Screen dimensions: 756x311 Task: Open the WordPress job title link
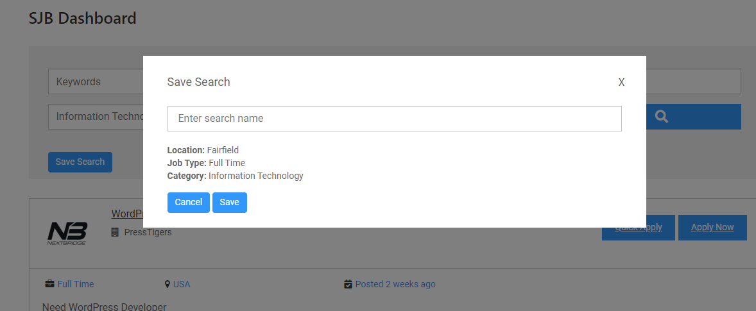point(126,214)
